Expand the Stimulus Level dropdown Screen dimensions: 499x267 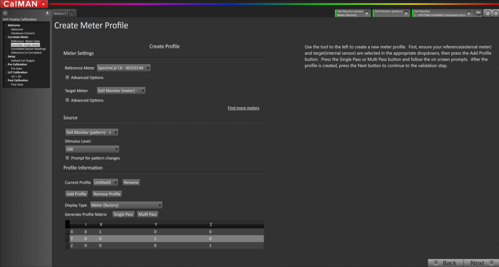pyautogui.click(x=92, y=149)
